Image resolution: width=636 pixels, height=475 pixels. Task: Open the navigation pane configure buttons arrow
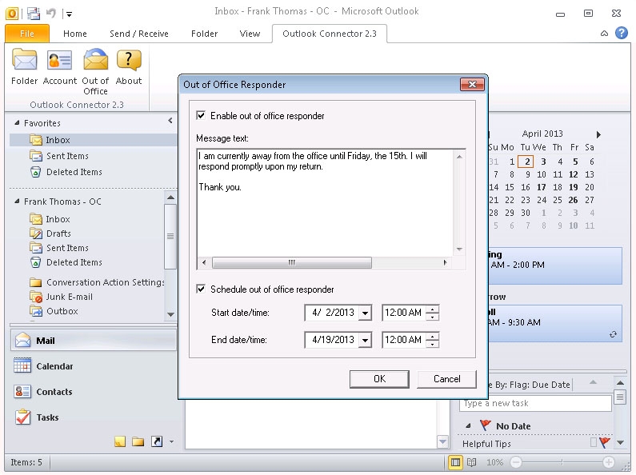click(171, 441)
